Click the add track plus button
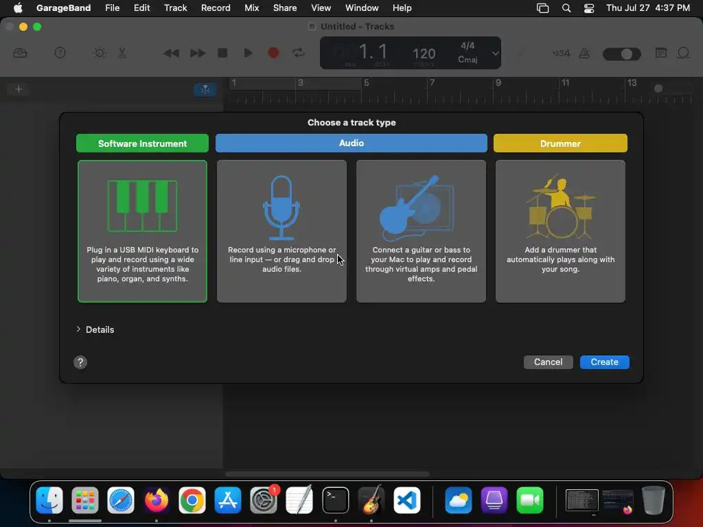This screenshot has width=703, height=527. (x=19, y=89)
